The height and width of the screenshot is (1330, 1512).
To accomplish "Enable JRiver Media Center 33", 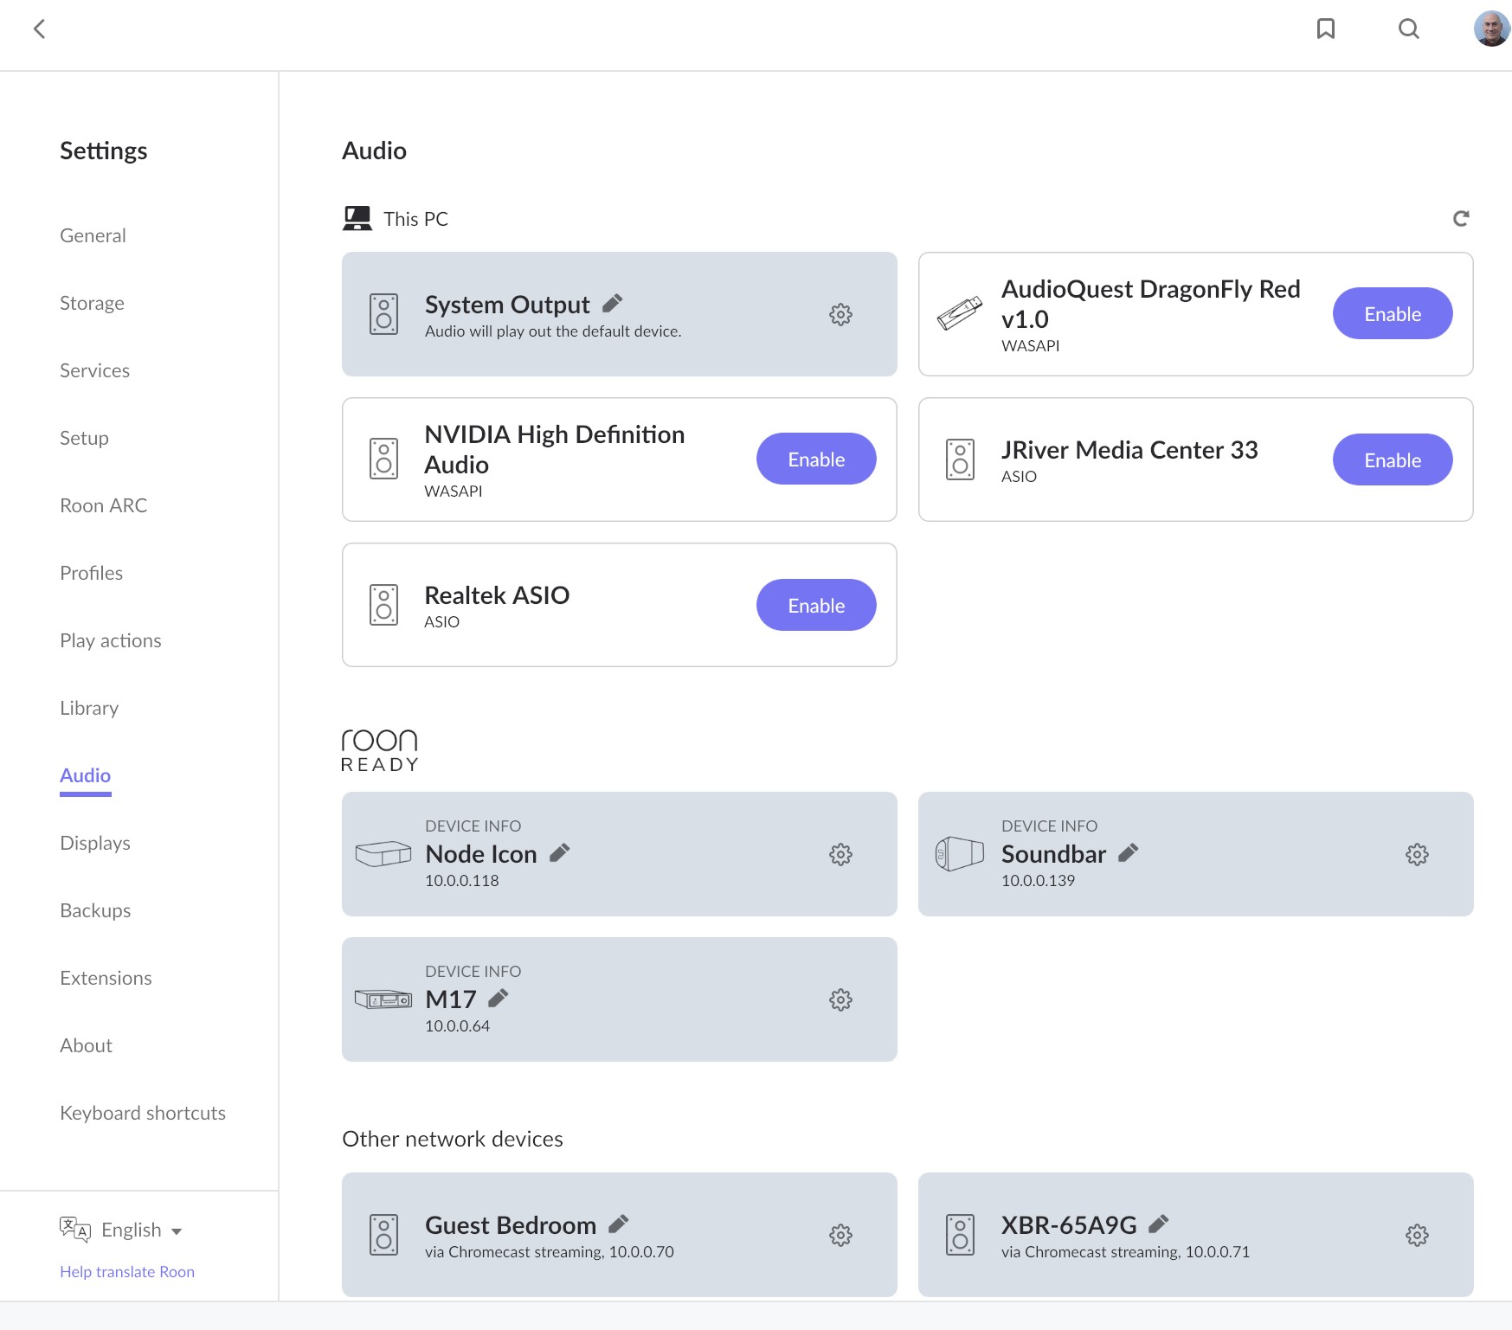I will pyautogui.click(x=1392, y=459).
